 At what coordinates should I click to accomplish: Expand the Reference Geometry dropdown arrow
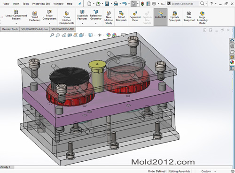click(x=96, y=23)
